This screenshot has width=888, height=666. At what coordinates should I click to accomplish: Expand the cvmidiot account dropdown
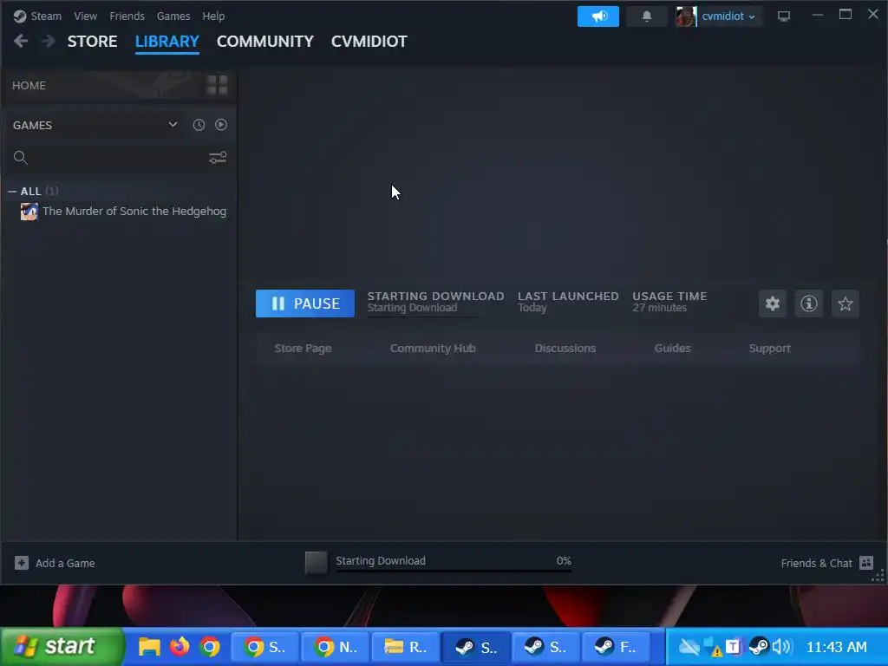click(728, 16)
